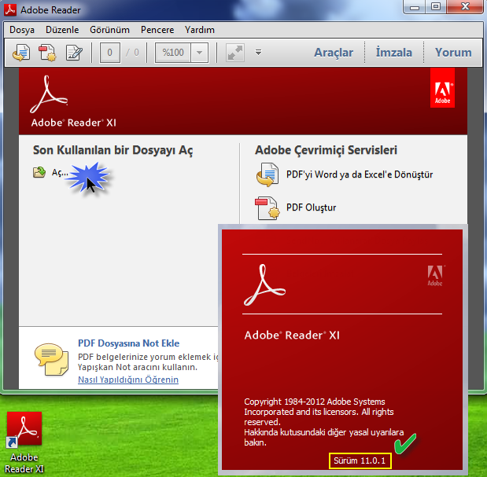Image resolution: width=487 pixels, height=477 pixels.
Task: Open the Görünüm menu
Action: point(109,30)
